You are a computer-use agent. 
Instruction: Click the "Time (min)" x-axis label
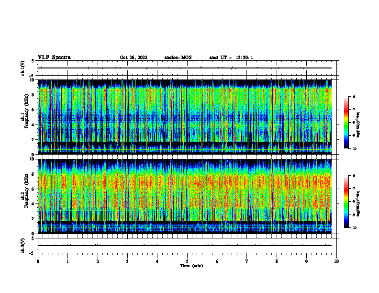pyautogui.click(x=191, y=266)
